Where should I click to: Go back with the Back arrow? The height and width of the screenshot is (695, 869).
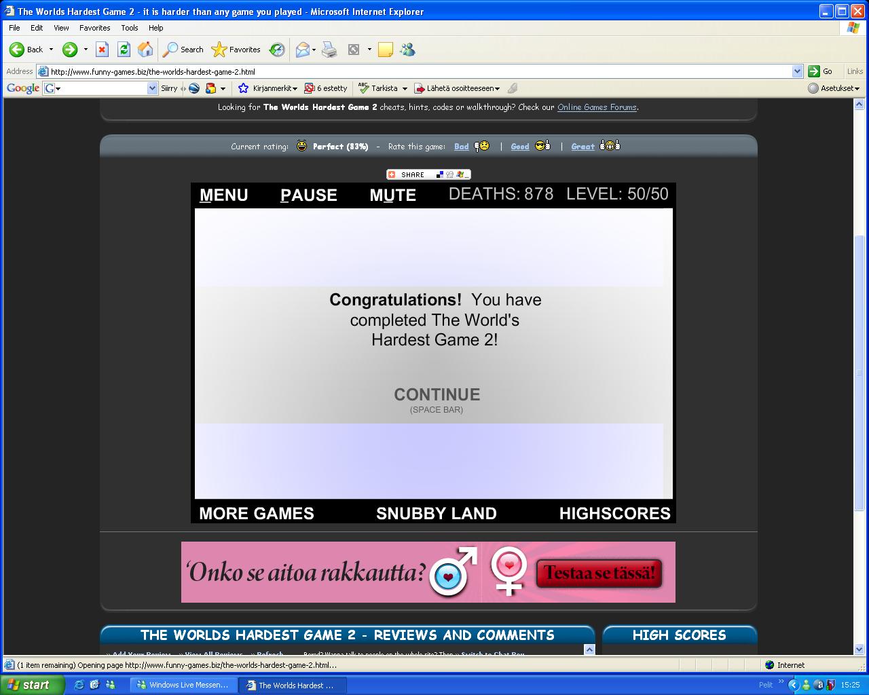[26, 50]
